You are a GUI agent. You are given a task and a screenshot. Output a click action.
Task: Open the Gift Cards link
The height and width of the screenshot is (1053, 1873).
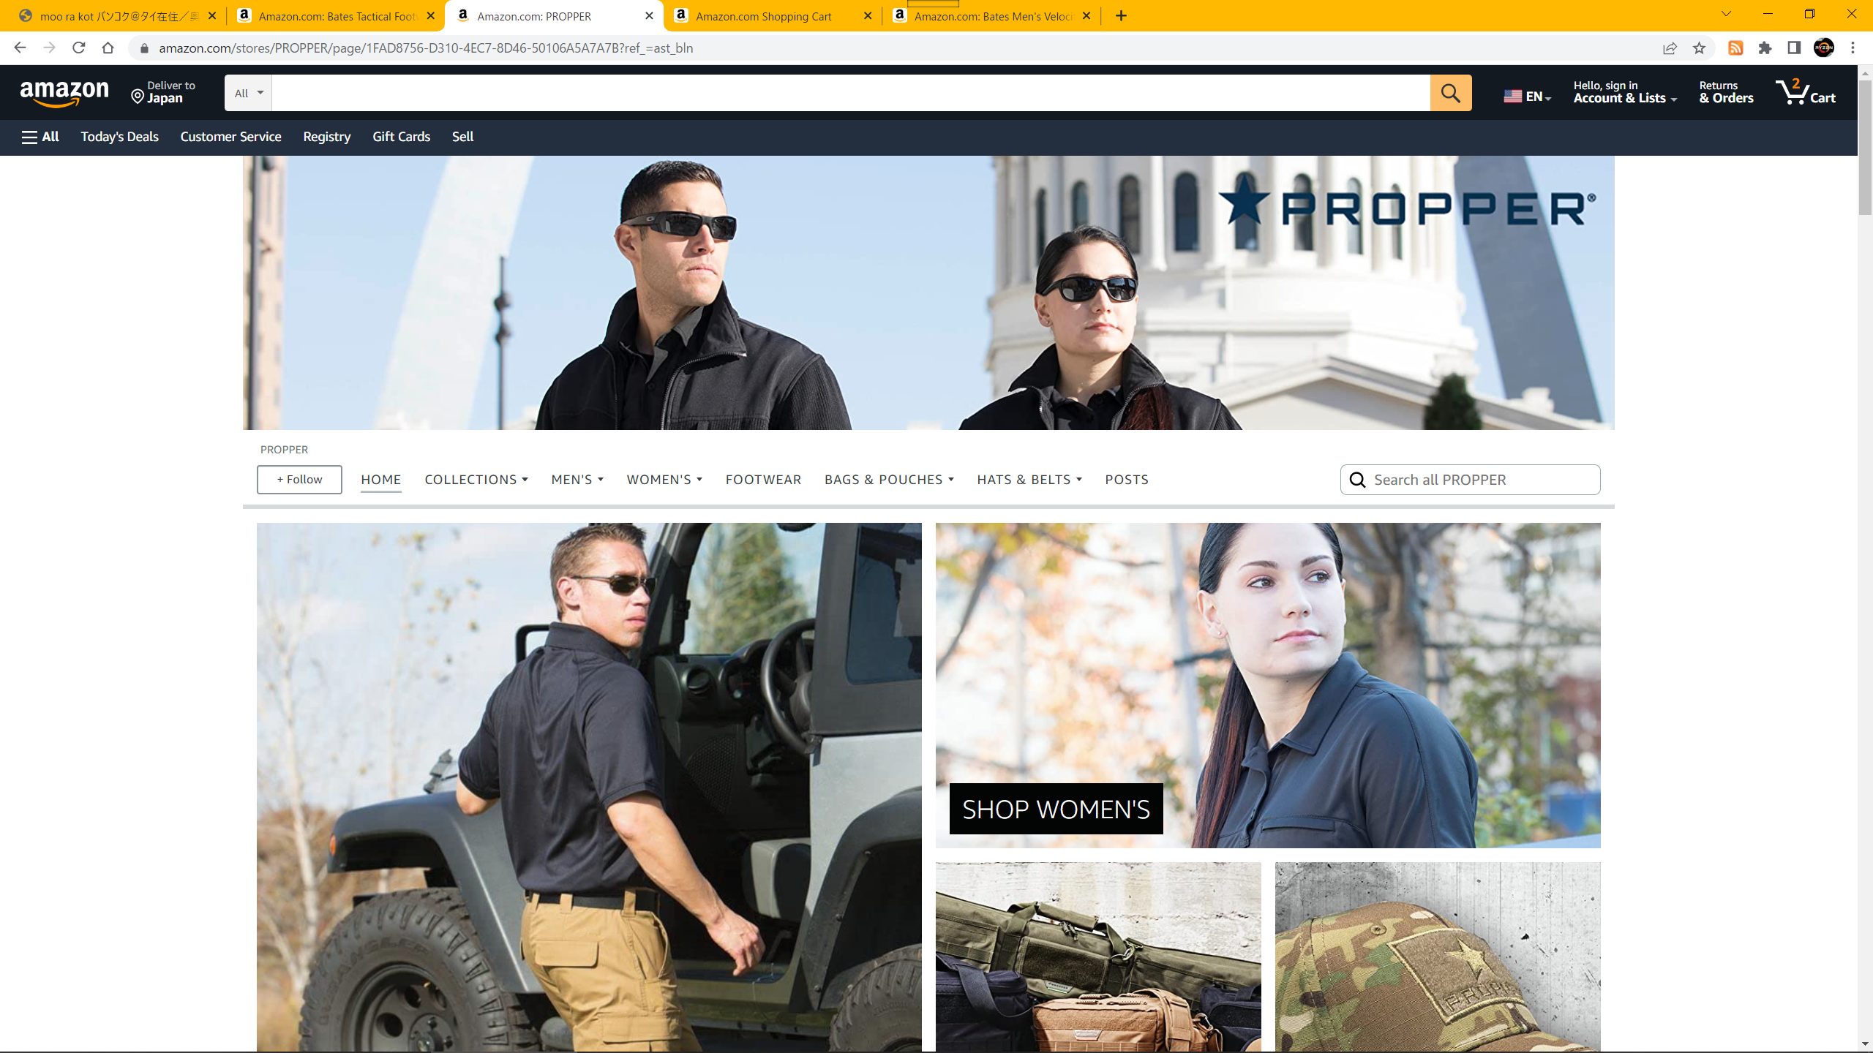401,137
